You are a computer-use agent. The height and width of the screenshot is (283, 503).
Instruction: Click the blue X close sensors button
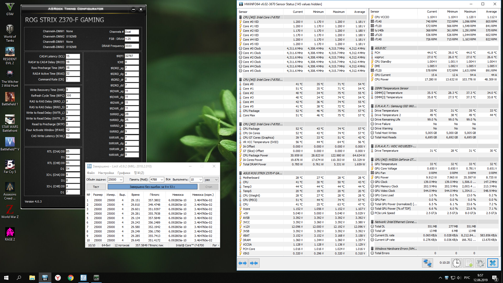click(x=493, y=263)
